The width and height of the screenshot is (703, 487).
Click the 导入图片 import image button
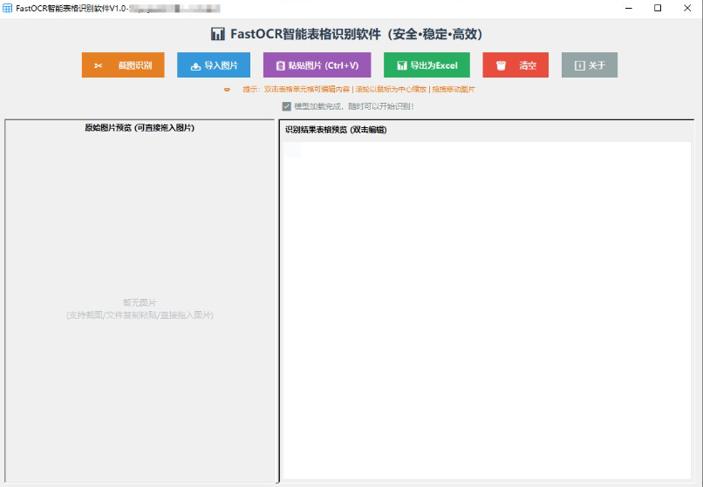click(214, 65)
